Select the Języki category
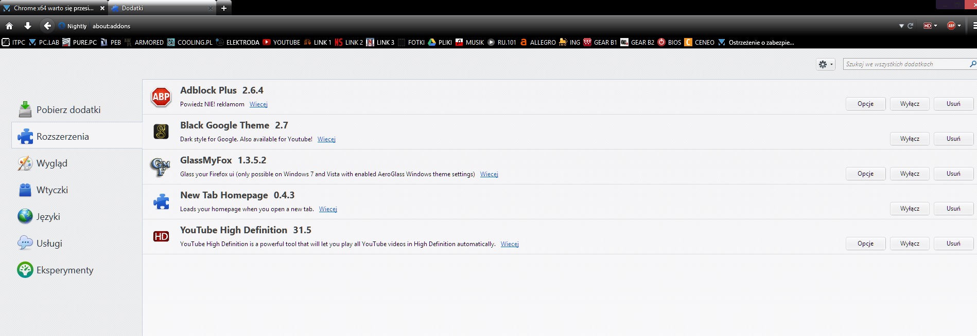This screenshot has width=977, height=336. [x=77, y=216]
